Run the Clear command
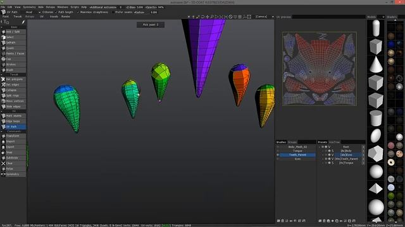 click(x=13, y=163)
